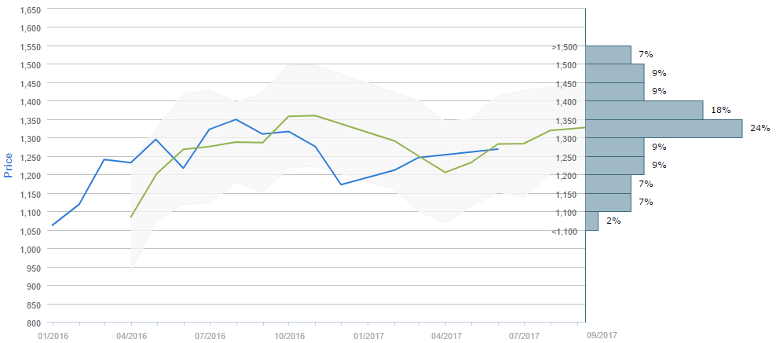Click the blue line's starting point
The height and width of the screenshot is (343, 776).
click(x=53, y=225)
